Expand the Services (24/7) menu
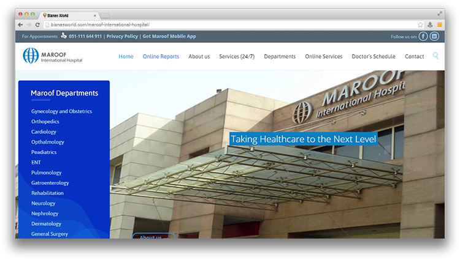This screenshot has width=460, height=260. coord(236,56)
